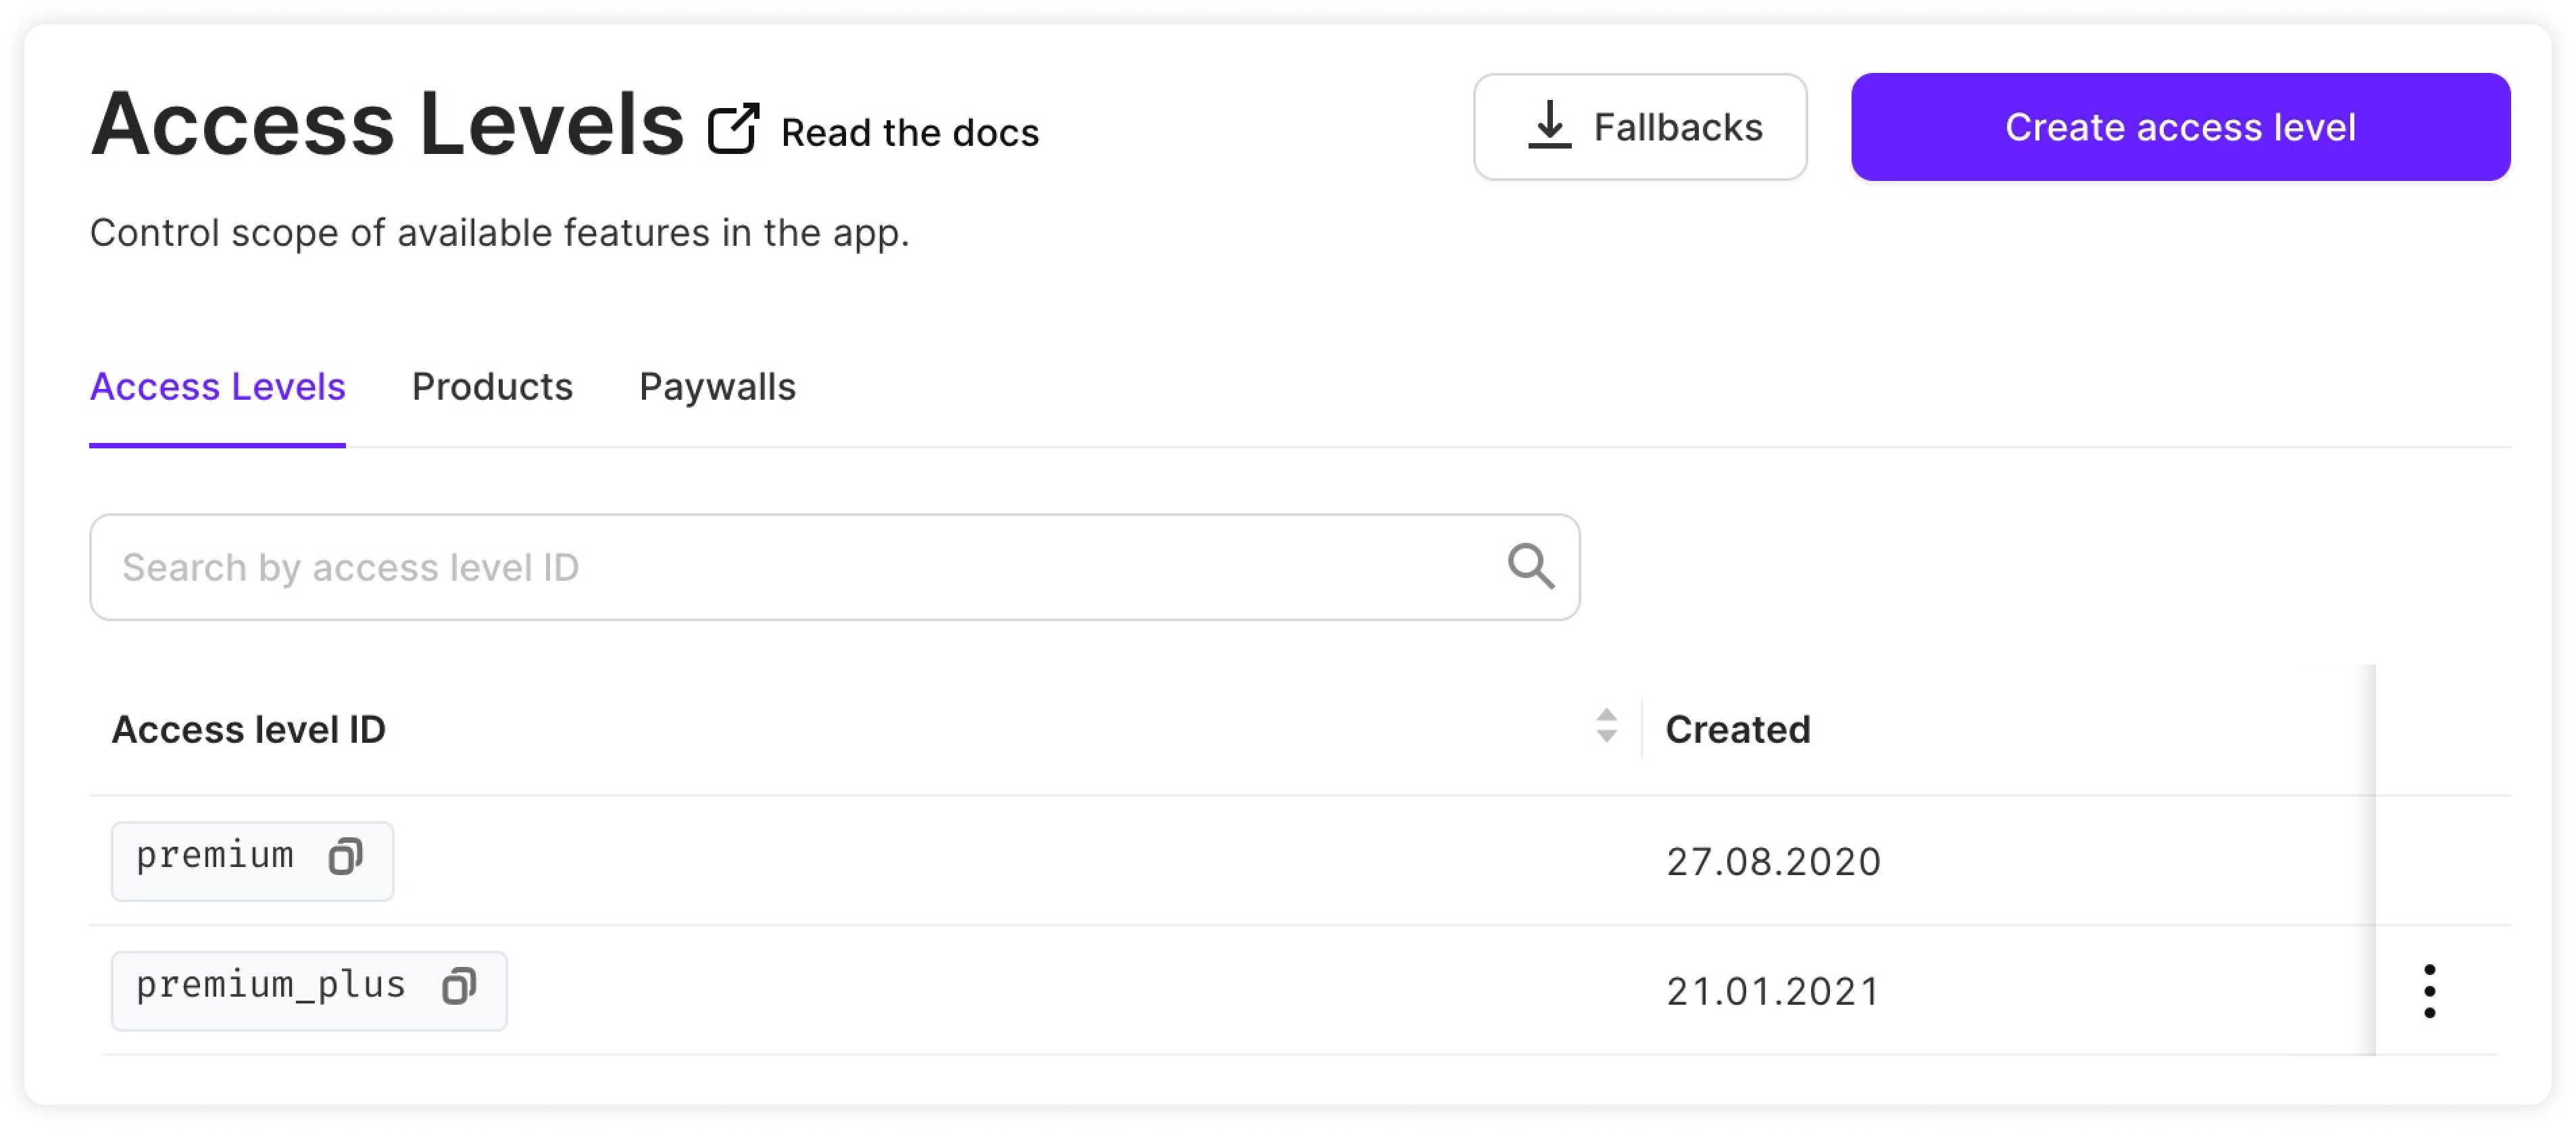
Task: Click the Create access level button
Action: point(2180,127)
